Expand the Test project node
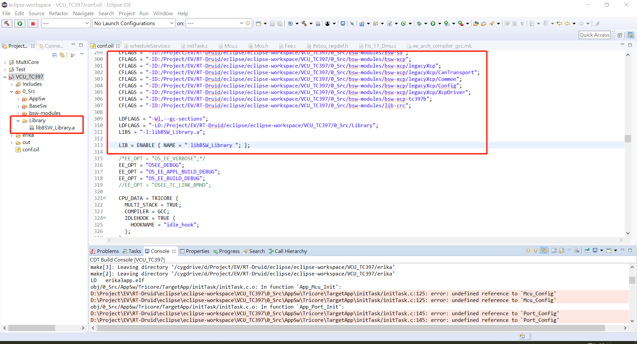 5,70
